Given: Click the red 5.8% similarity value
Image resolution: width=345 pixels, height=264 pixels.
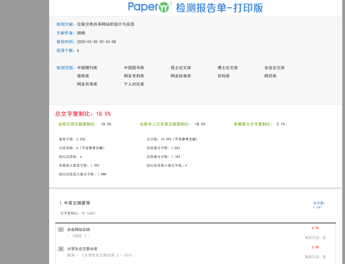Looking at the screenshot, I should 315,247.
